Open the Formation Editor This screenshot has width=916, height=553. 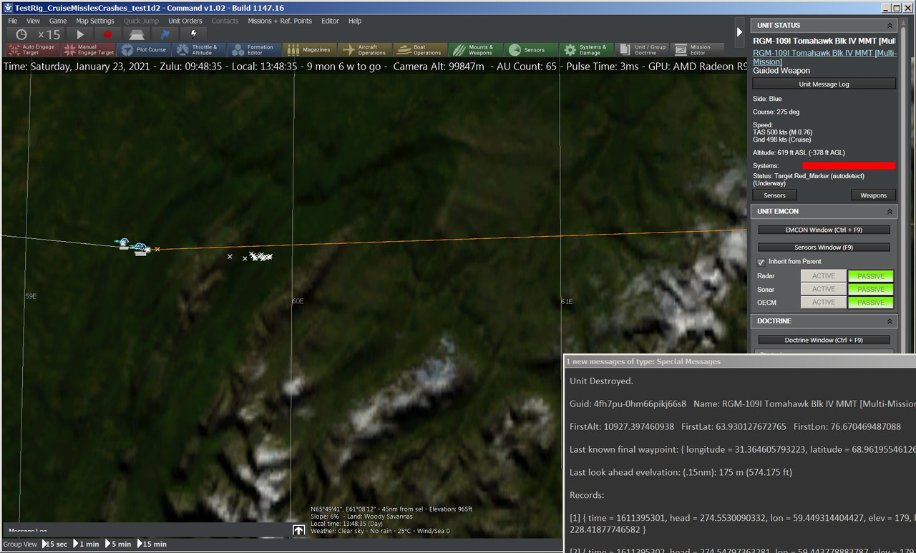click(x=254, y=50)
